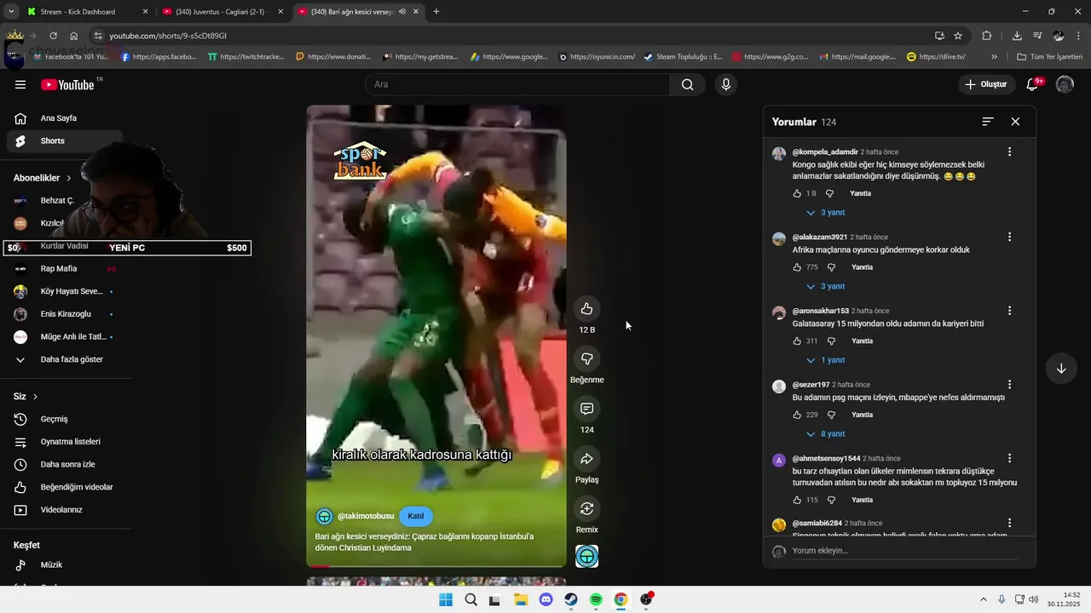The width and height of the screenshot is (1091, 613).
Task: Dislike the Short with Beğenme thumbs down
Action: click(586, 358)
